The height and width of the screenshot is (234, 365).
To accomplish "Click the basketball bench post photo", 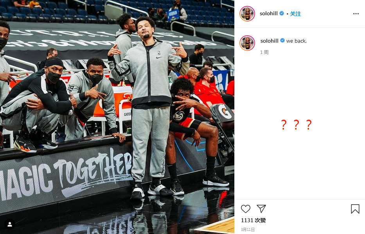I will click(x=117, y=117).
